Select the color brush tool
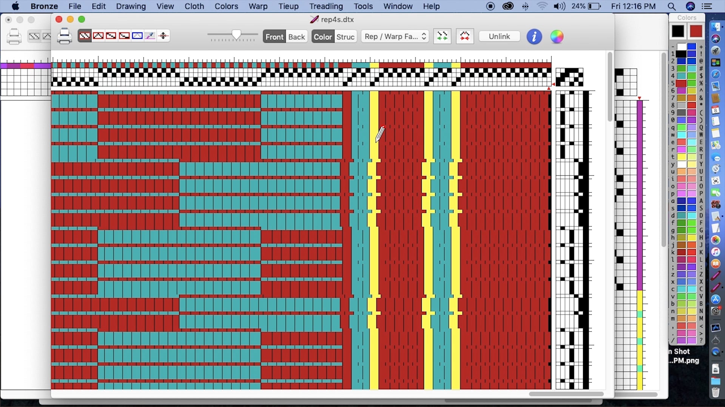 pyautogui.click(x=150, y=35)
